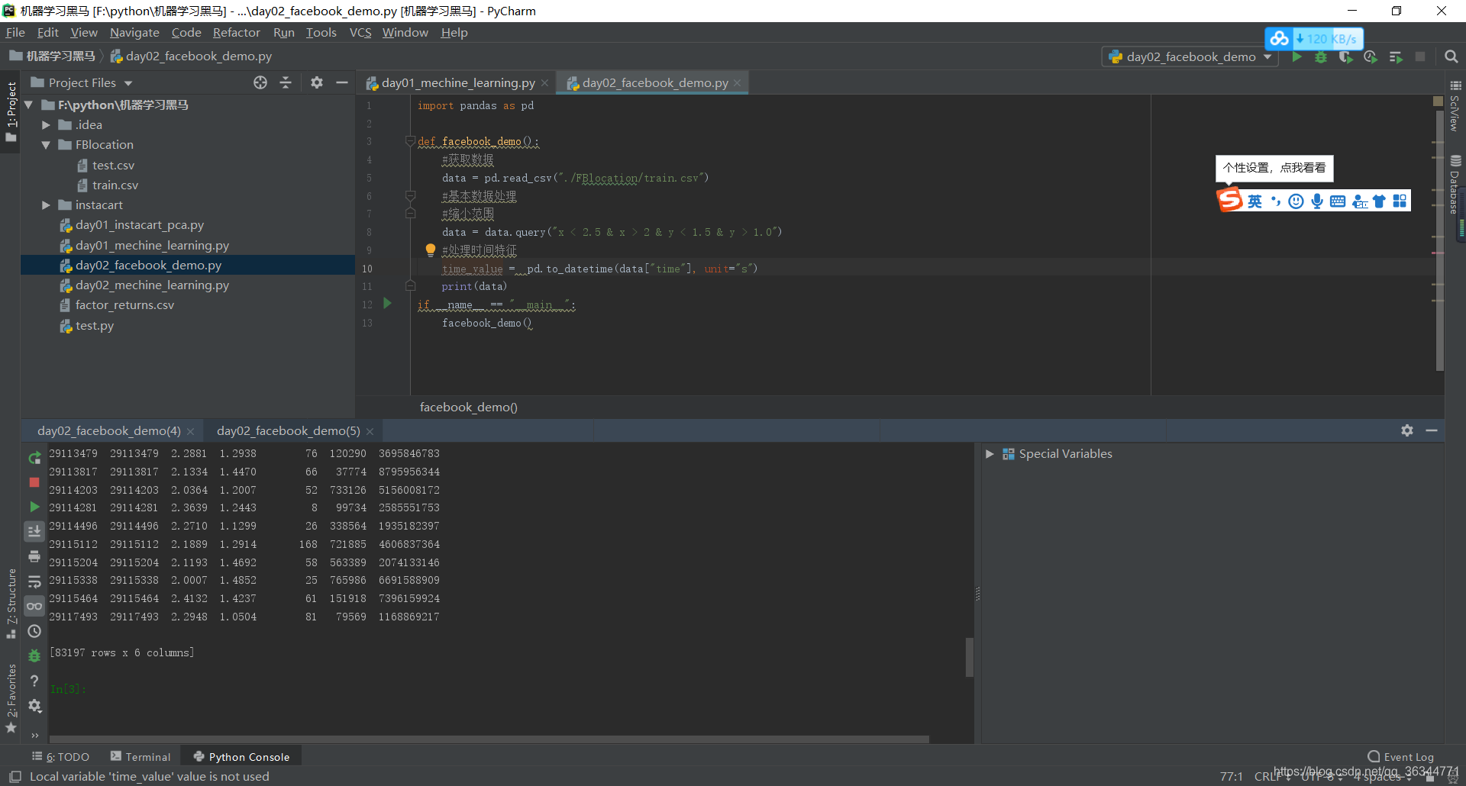Click the locate file target icon in Project panel
1466x786 pixels.
click(260, 82)
